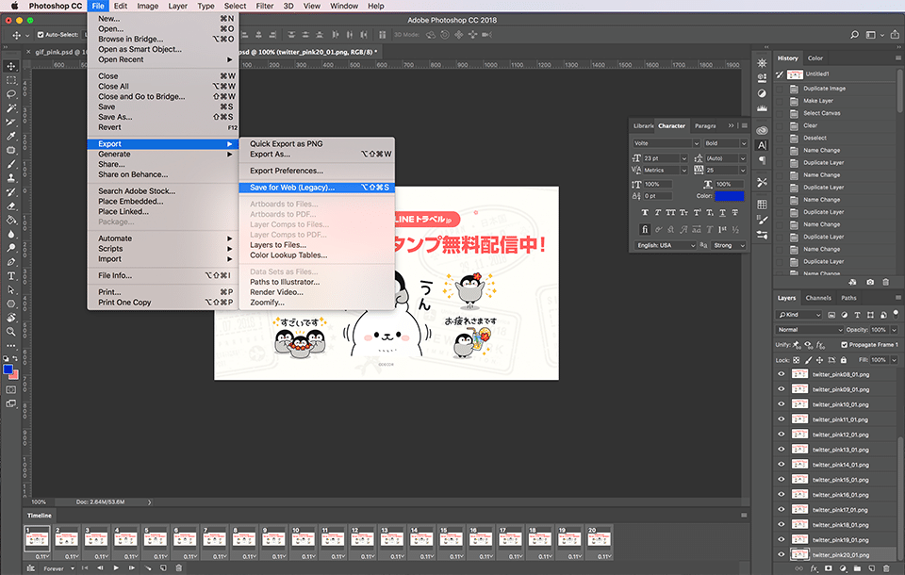The width and height of the screenshot is (905, 575).
Task: Toggle the Propagate Frame 1 checkbox
Action: click(x=845, y=345)
